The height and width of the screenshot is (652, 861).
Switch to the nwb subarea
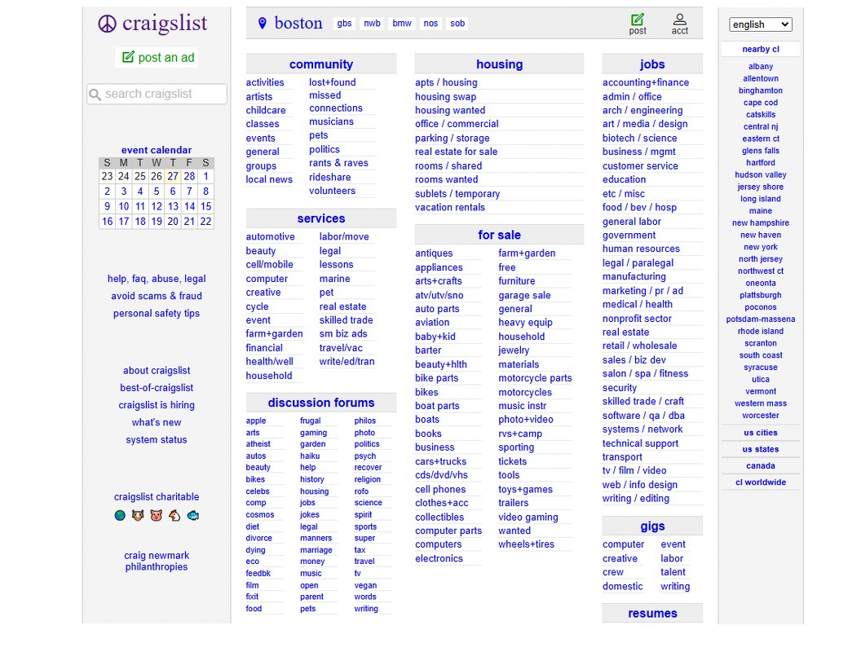click(372, 23)
